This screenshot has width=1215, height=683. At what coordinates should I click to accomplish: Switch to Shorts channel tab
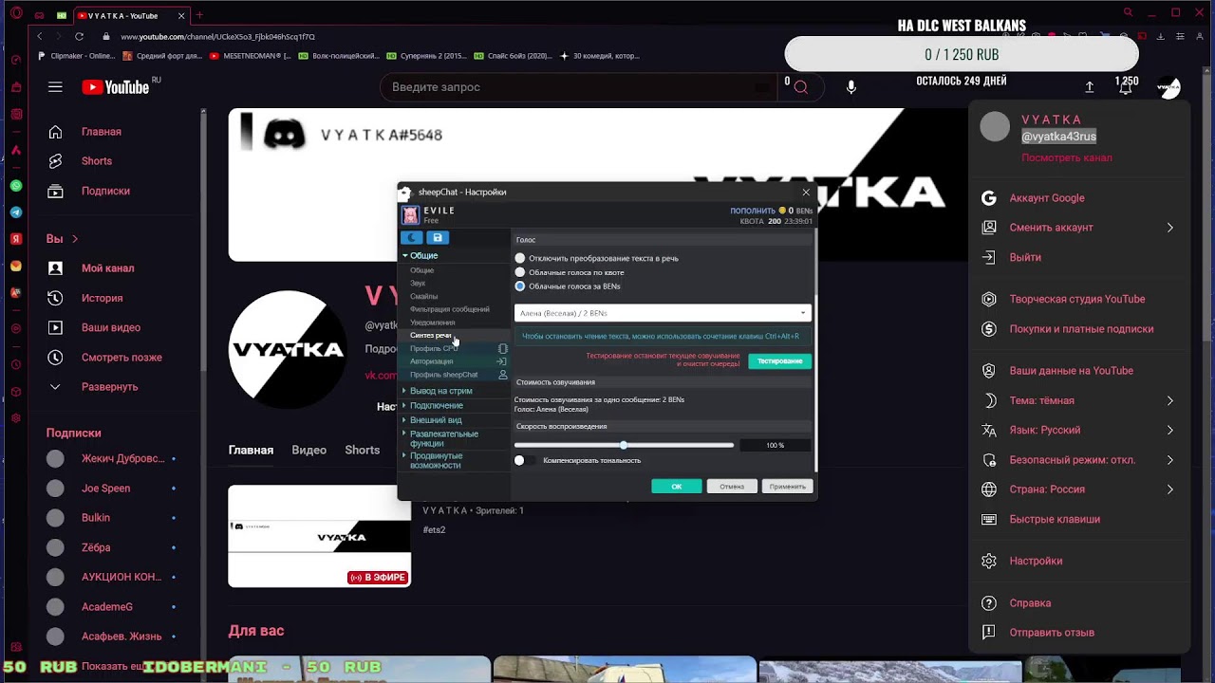pyautogui.click(x=362, y=451)
